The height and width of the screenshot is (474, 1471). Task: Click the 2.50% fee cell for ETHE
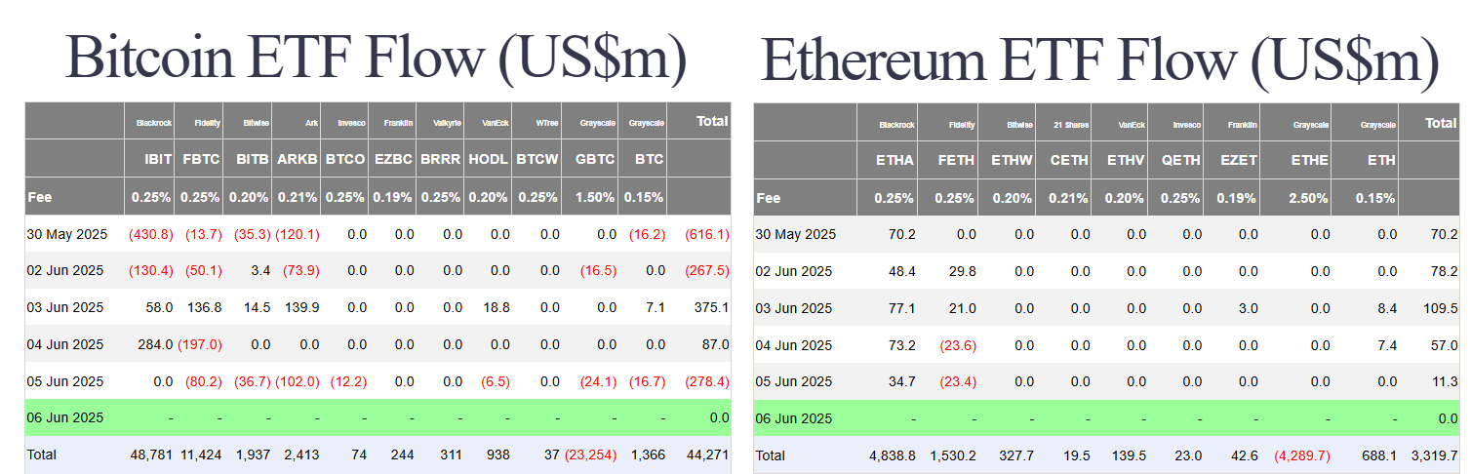pyautogui.click(x=1308, y=198)
